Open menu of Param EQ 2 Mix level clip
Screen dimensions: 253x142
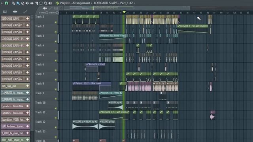click(74, 83)
